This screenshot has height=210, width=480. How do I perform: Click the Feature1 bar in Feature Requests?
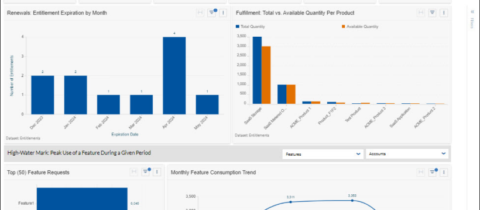pos(82,199)
